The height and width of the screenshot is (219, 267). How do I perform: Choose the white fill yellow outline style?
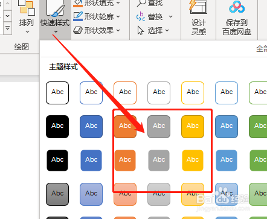click(193, 93)
